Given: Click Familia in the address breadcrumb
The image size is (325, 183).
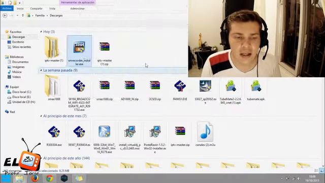Looking at the screenshot, I should pyautogui.click(x=40, y=16).
